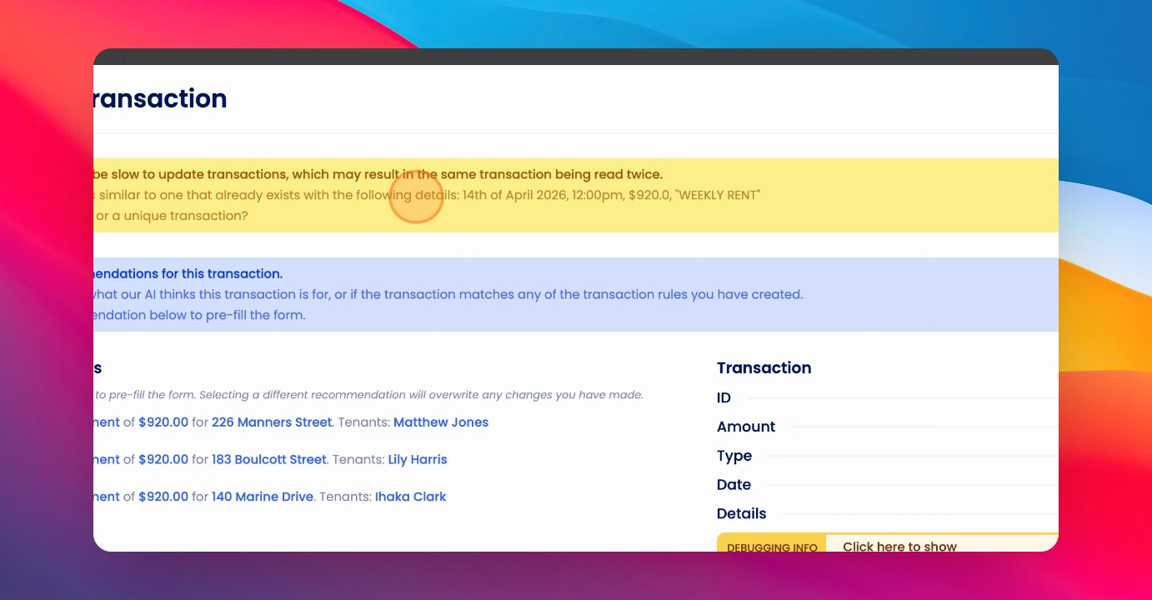1152x600 pixels.
Task: Open the Ihaka Clark tenant link
Action: (x=410, y=497)
